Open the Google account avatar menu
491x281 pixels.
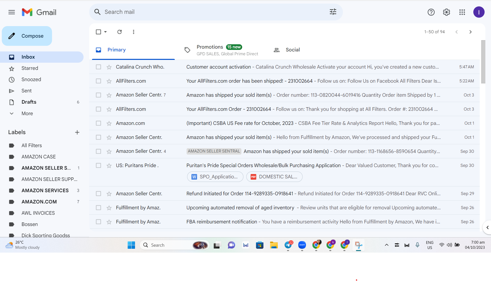coord(479,12)
